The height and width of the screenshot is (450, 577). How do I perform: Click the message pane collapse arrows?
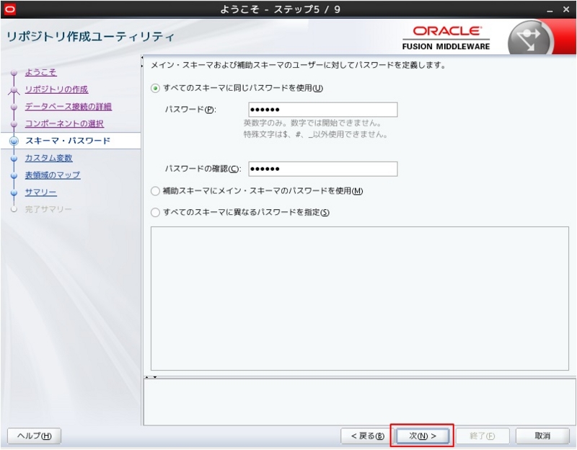151,377
